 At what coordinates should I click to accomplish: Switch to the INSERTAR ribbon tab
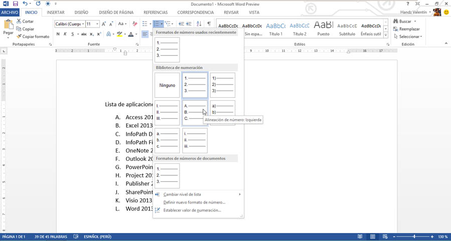(x=55, y=13)
